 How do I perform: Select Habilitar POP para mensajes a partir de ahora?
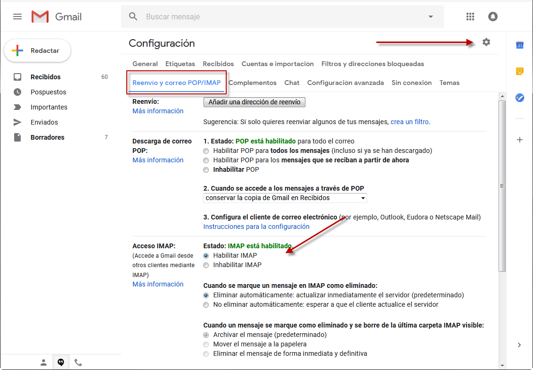(206, 160)
